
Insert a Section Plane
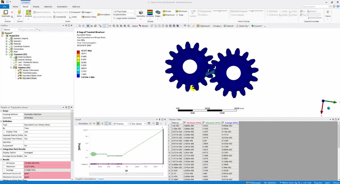(x=89, y=17)
